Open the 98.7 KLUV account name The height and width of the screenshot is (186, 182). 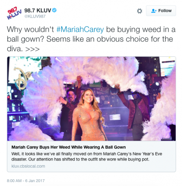click(x=38, y=11)
